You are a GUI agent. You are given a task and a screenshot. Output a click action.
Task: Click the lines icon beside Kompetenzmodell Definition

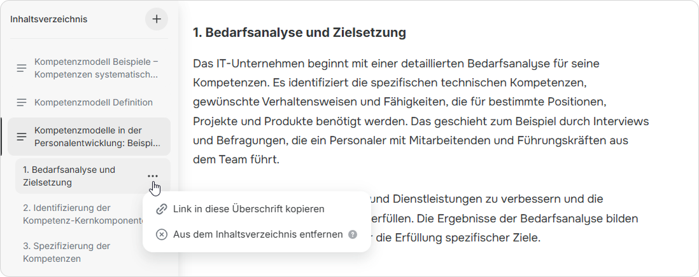[22, 102]
